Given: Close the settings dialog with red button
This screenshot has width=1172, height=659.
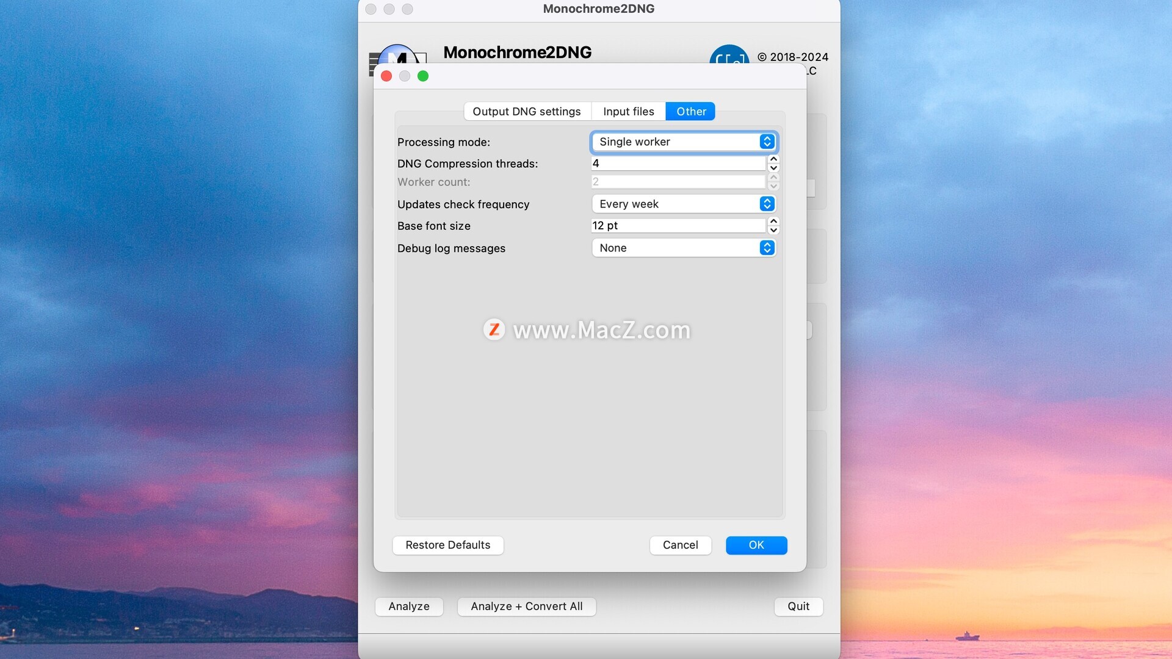Looking at the screenshot, I should tap(386, 76).
